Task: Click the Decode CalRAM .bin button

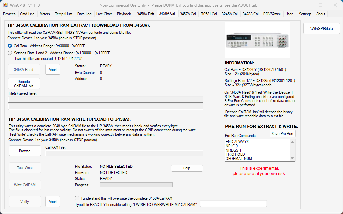Action: click(x=24, y=84)
